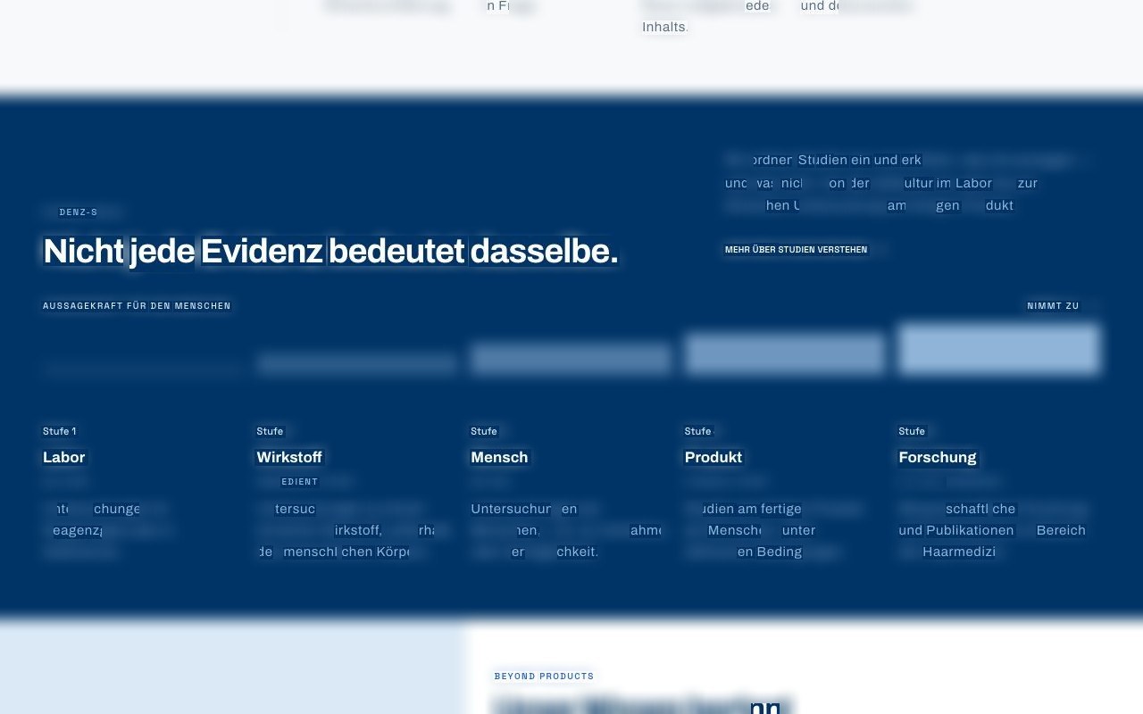1143x714 pixels.
Task: Select the 'Produkt' stage title
Action: coord(713,457)
